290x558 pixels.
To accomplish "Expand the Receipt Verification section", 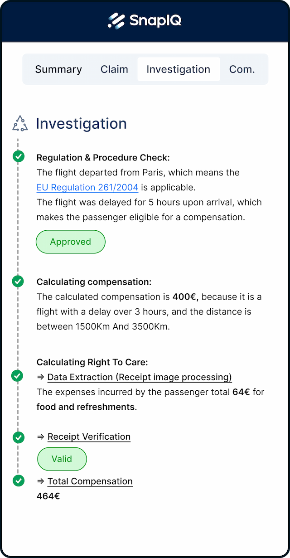I will 89,437.
